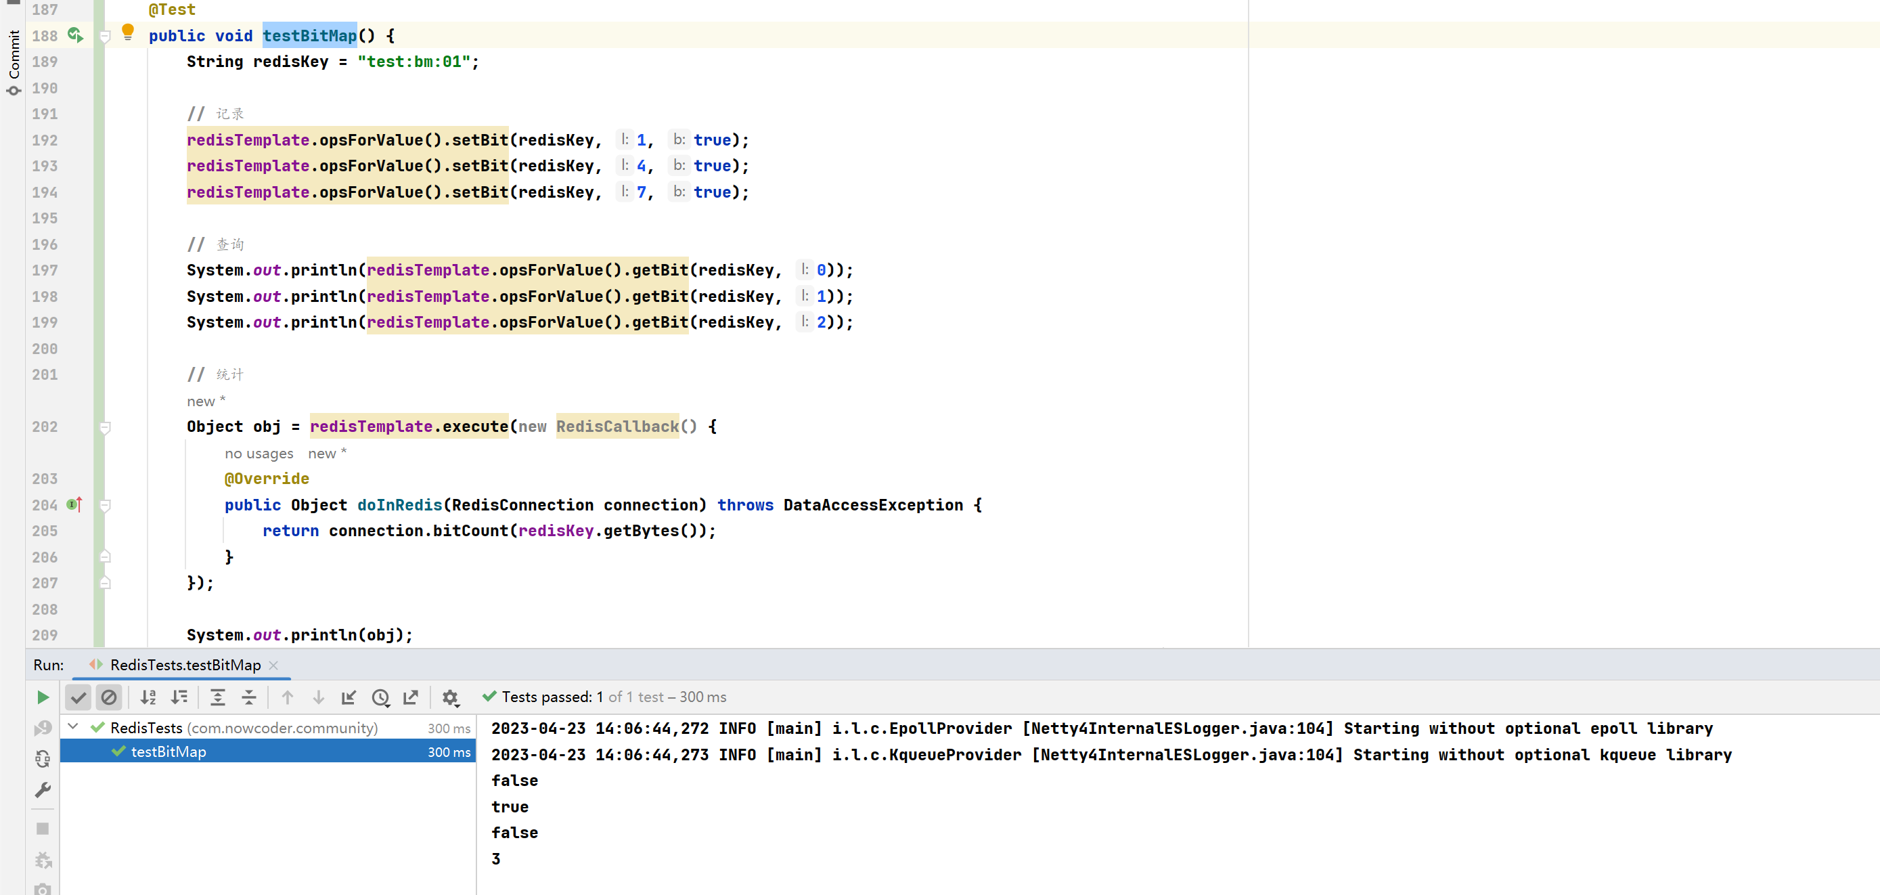Viewport: 1880px width, 895px height.
Task: Click the "test:bm:01" string literal
Action: click(x=413, y=62)
